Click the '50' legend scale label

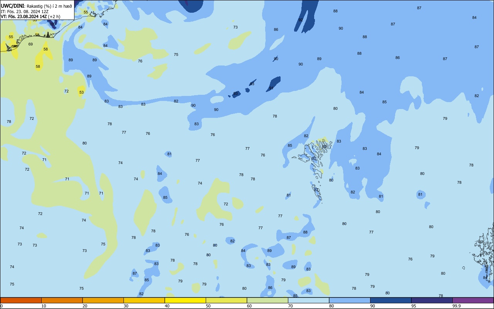208,306
